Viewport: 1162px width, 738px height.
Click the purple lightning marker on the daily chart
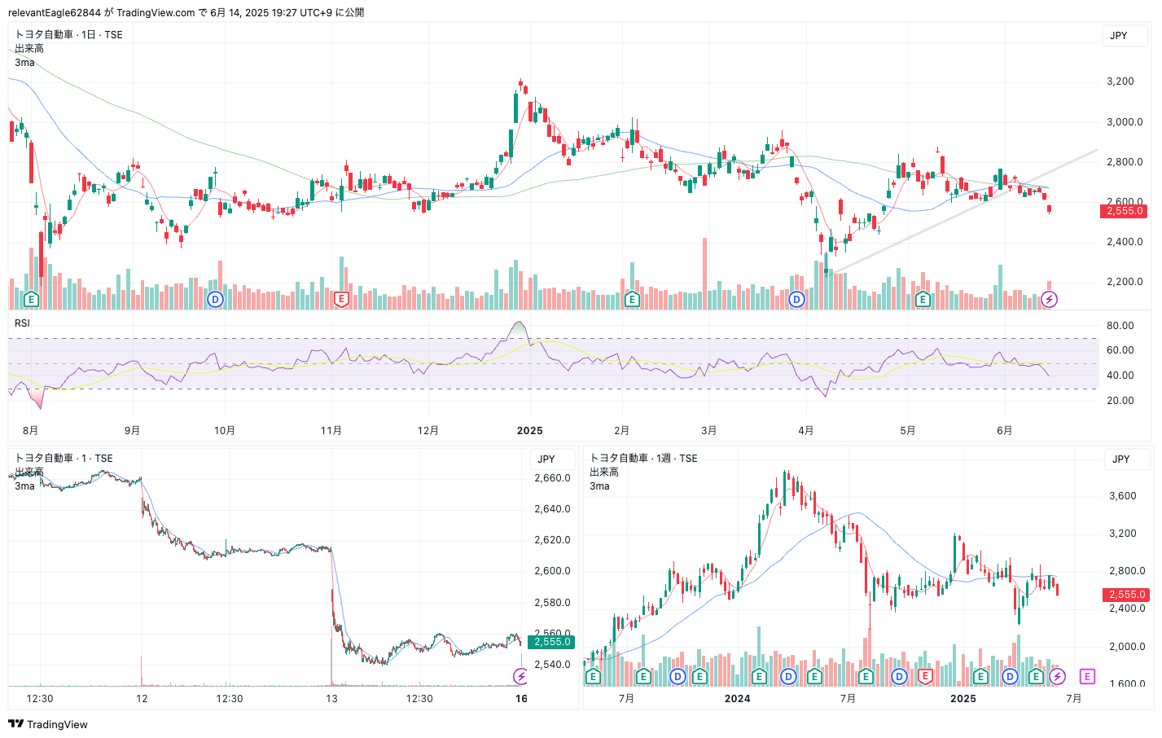pos(1049,299)
